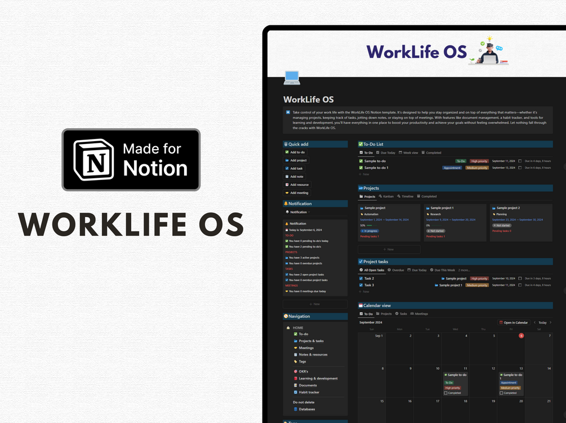Click the cup icon beside Quick add heading
566x423 pixels.
[x=286, y=144]
